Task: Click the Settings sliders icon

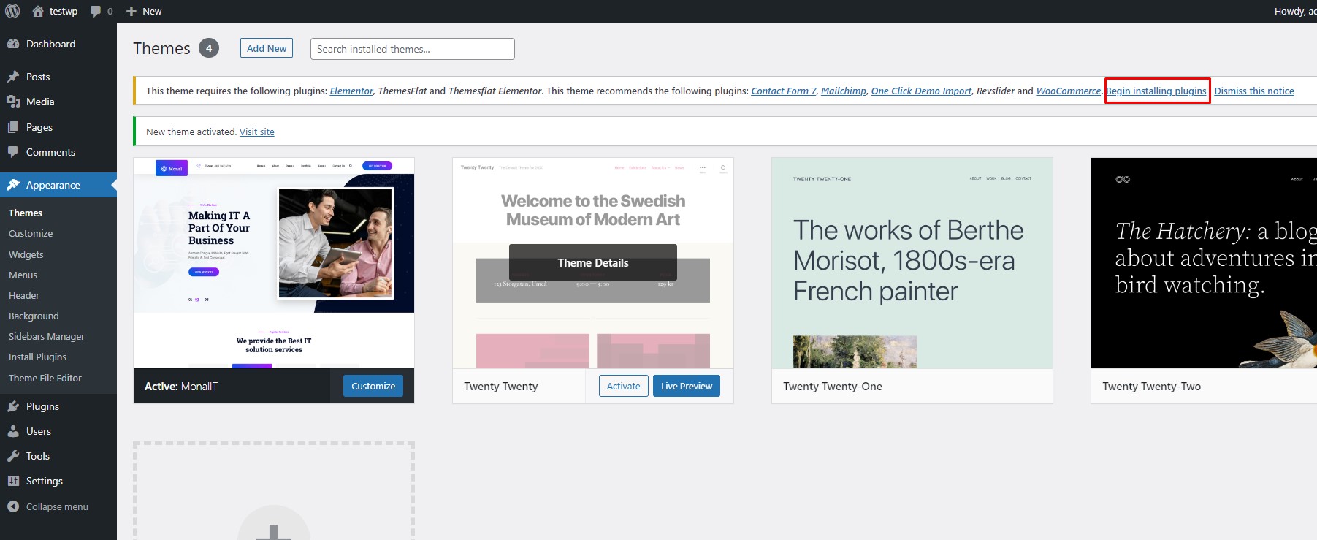Action: pyautogui.click(x=13, y=481)
